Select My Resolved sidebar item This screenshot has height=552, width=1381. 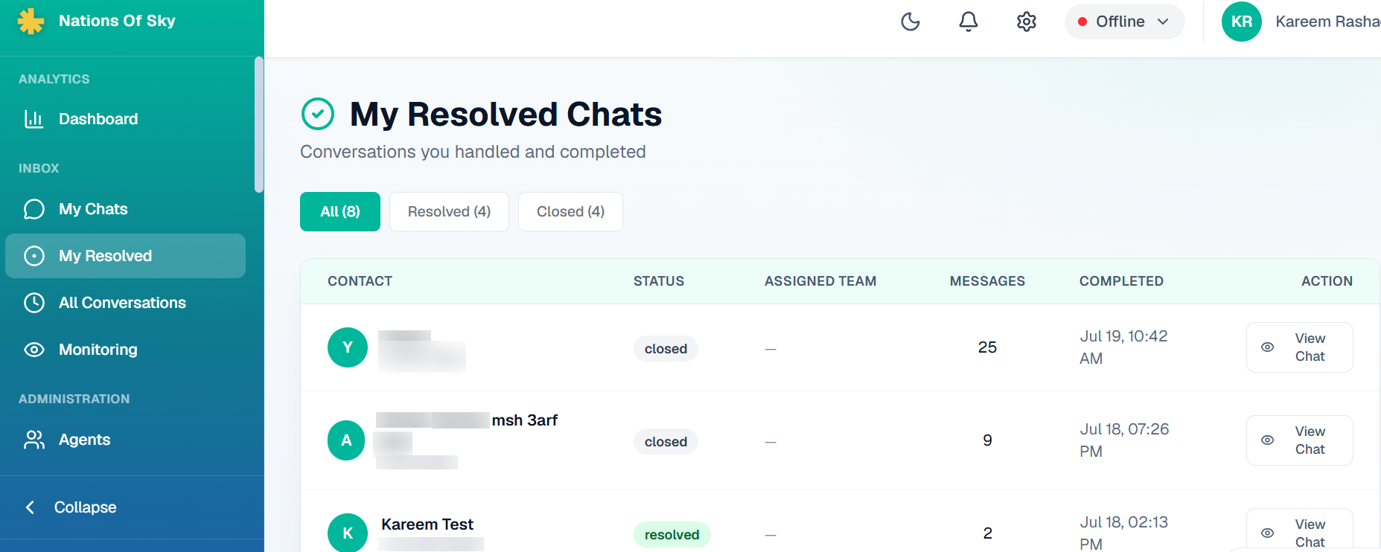point(125,256)
